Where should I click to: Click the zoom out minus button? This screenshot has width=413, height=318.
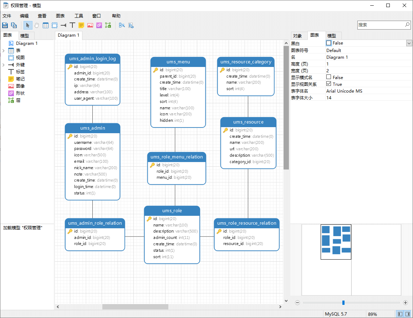click(x=297, y=303)
